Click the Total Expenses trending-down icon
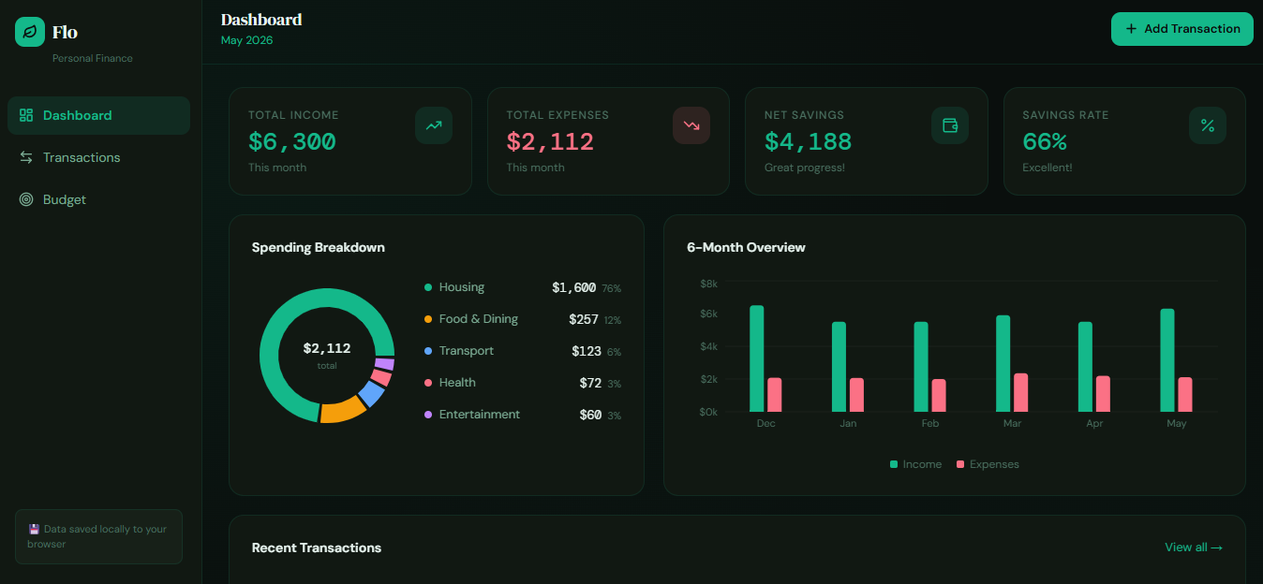1263x584 pixels. click(x=691, y=125)
